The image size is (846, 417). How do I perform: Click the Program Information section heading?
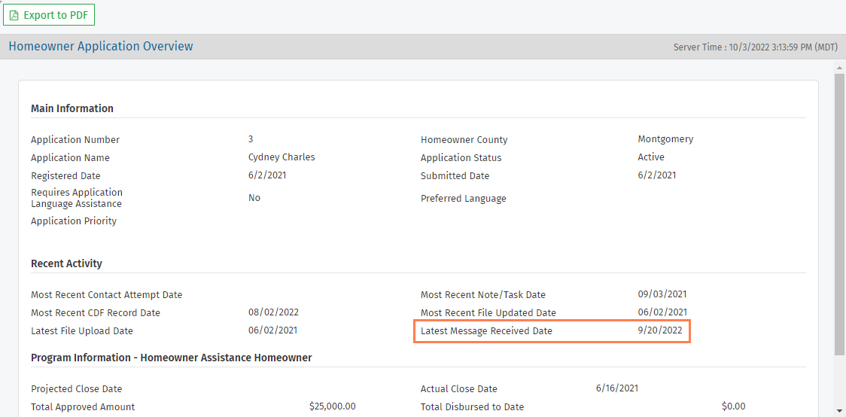pos(171,358)
